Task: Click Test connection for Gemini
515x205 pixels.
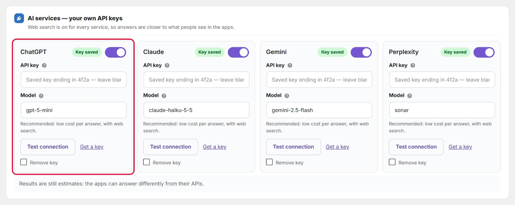Action: 294,147
